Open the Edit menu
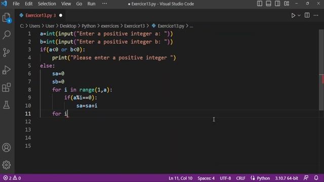324x182 pixels. click(28, 4)
